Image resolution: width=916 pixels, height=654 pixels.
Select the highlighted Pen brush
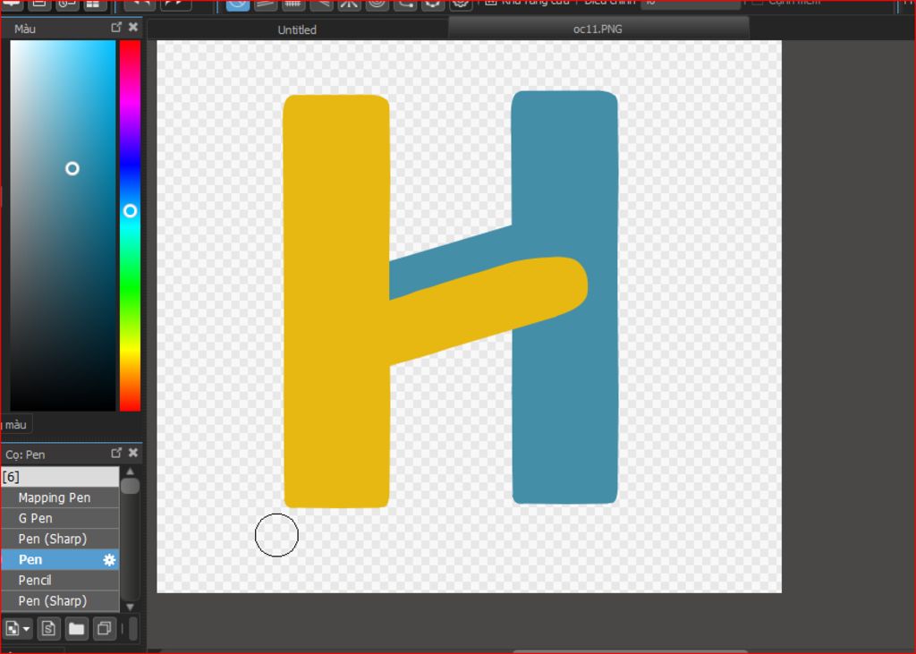[60, 560]
